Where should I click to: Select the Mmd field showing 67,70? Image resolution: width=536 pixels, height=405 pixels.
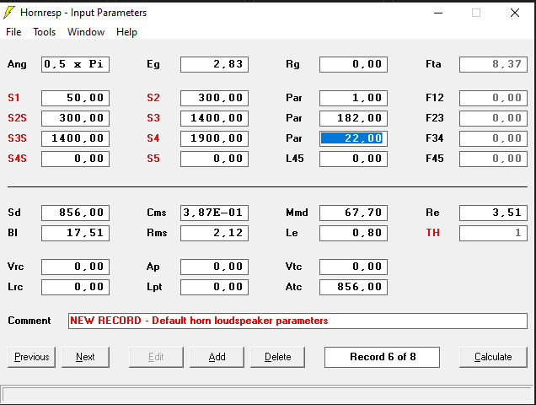pyautogui.click(x=353, y=213)
